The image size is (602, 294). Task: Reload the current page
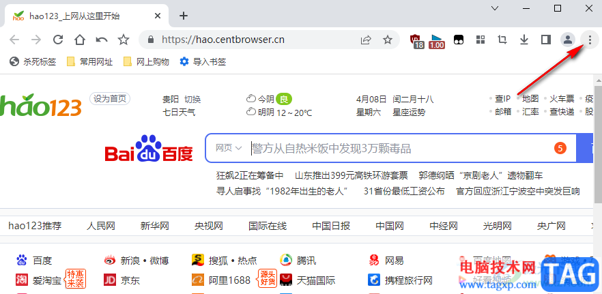58,40
